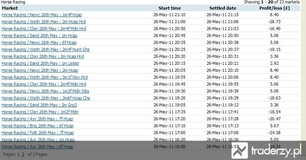Open Weth 26th May 2m Hcap Hrd link

44,22
